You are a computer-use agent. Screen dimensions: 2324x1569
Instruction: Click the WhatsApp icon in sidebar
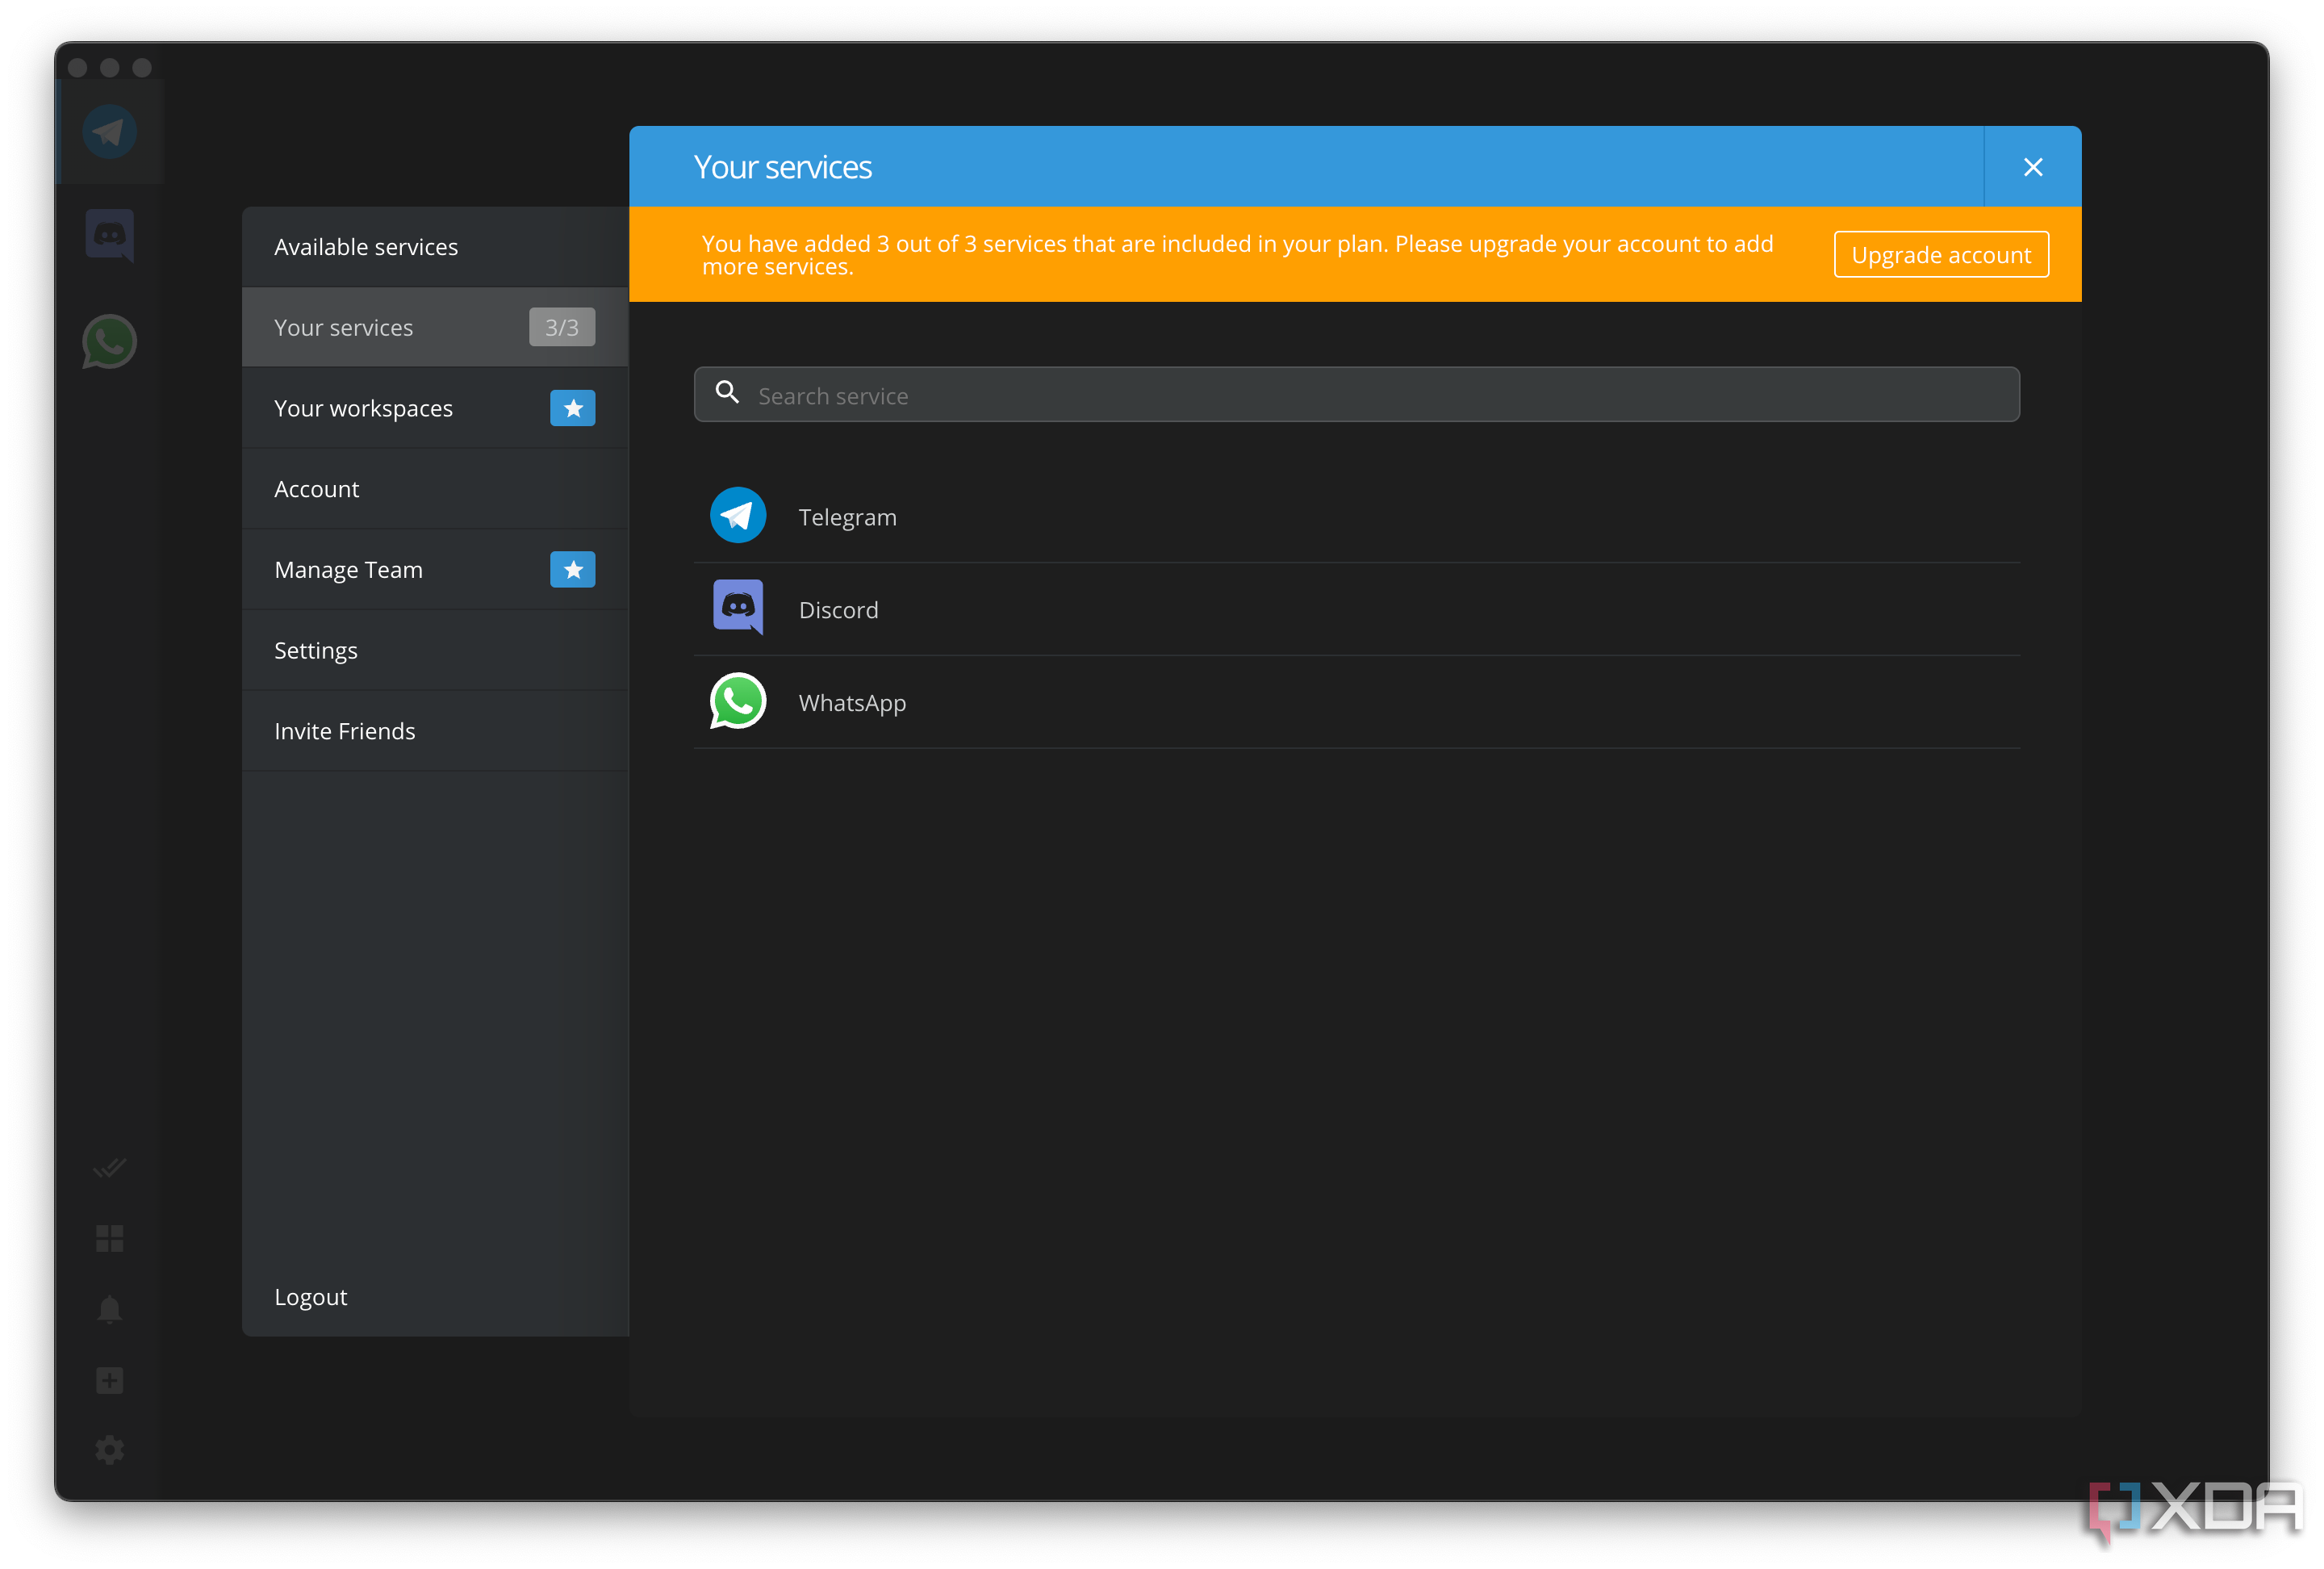tap(108, 341)
